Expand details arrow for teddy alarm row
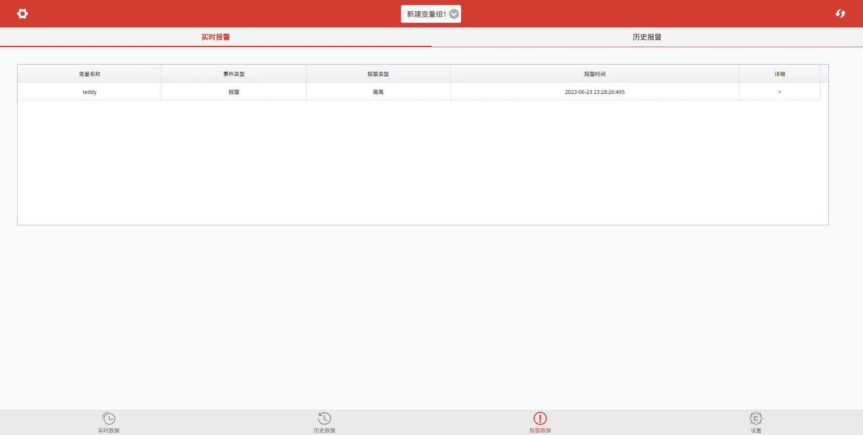863x435 pixels. click(779, 92)
